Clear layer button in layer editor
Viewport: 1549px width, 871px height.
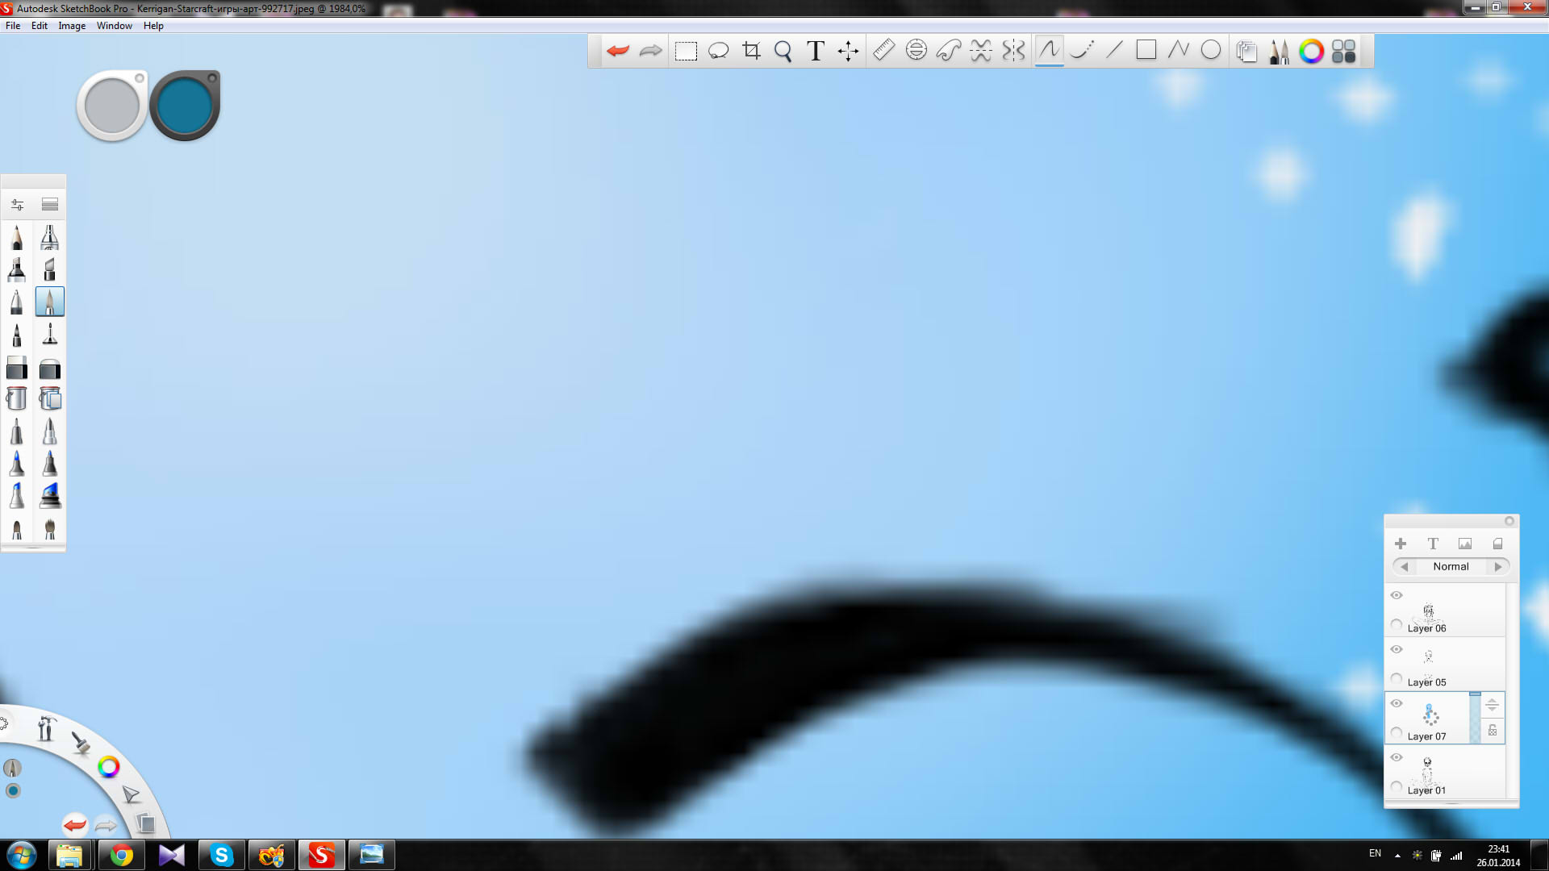(1497, 544)
